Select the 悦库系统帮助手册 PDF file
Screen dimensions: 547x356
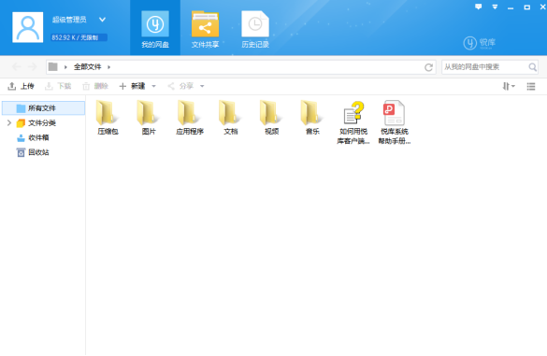pos(395,122)
